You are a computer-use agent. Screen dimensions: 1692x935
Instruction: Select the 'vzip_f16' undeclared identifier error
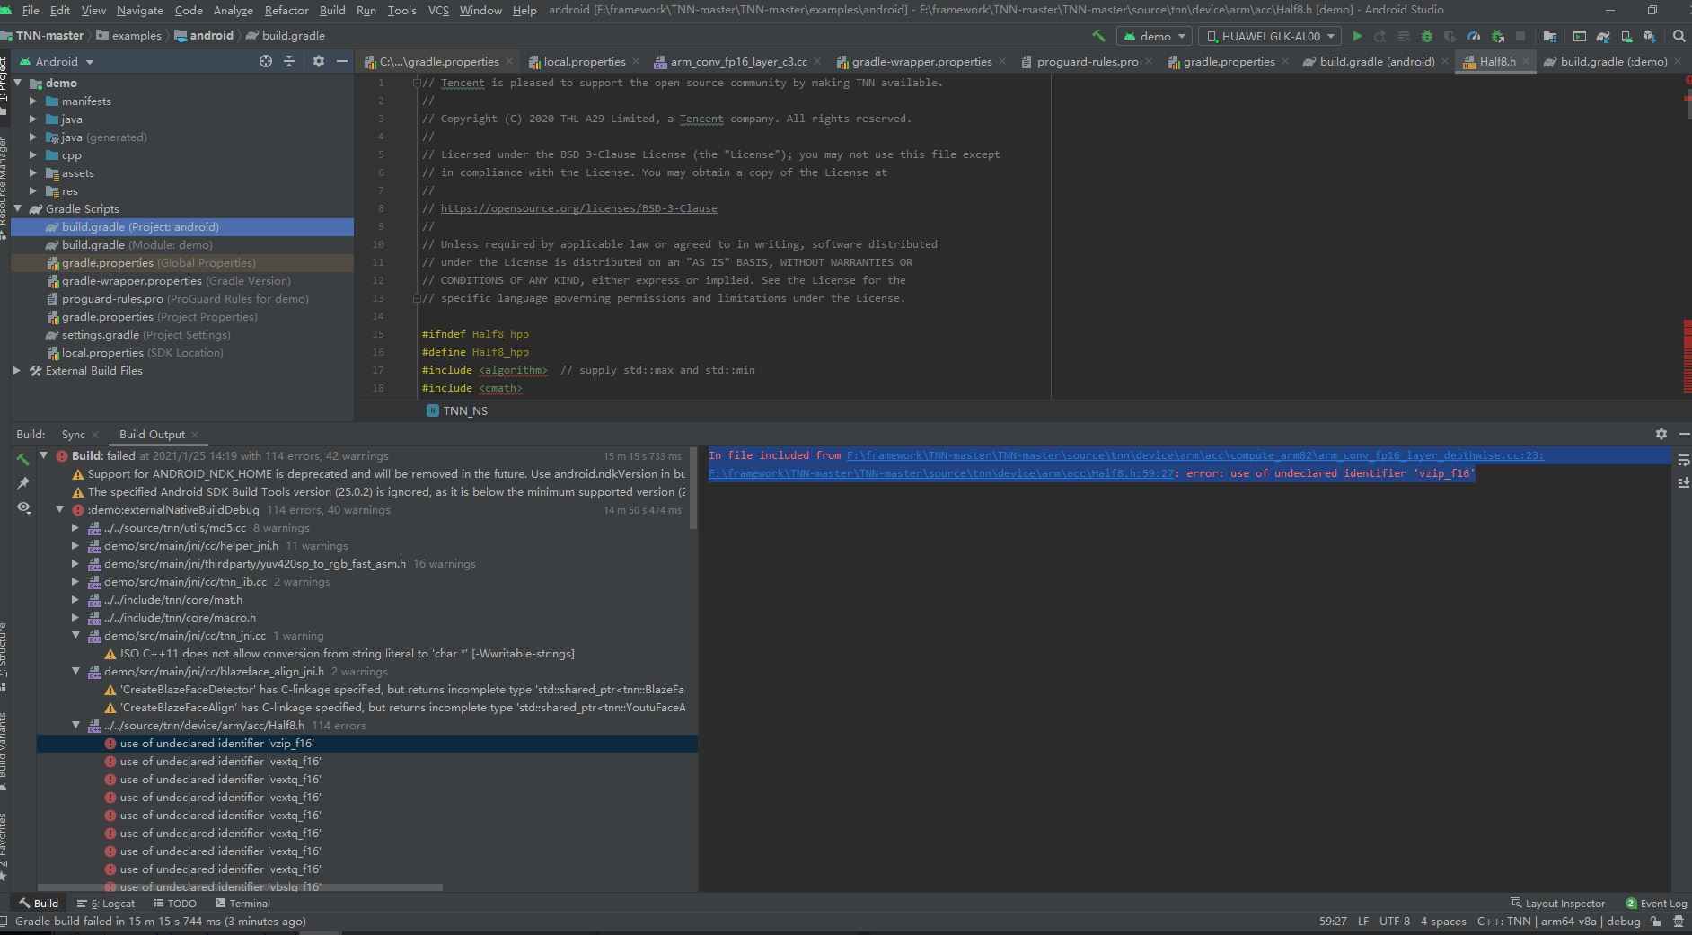216,743
